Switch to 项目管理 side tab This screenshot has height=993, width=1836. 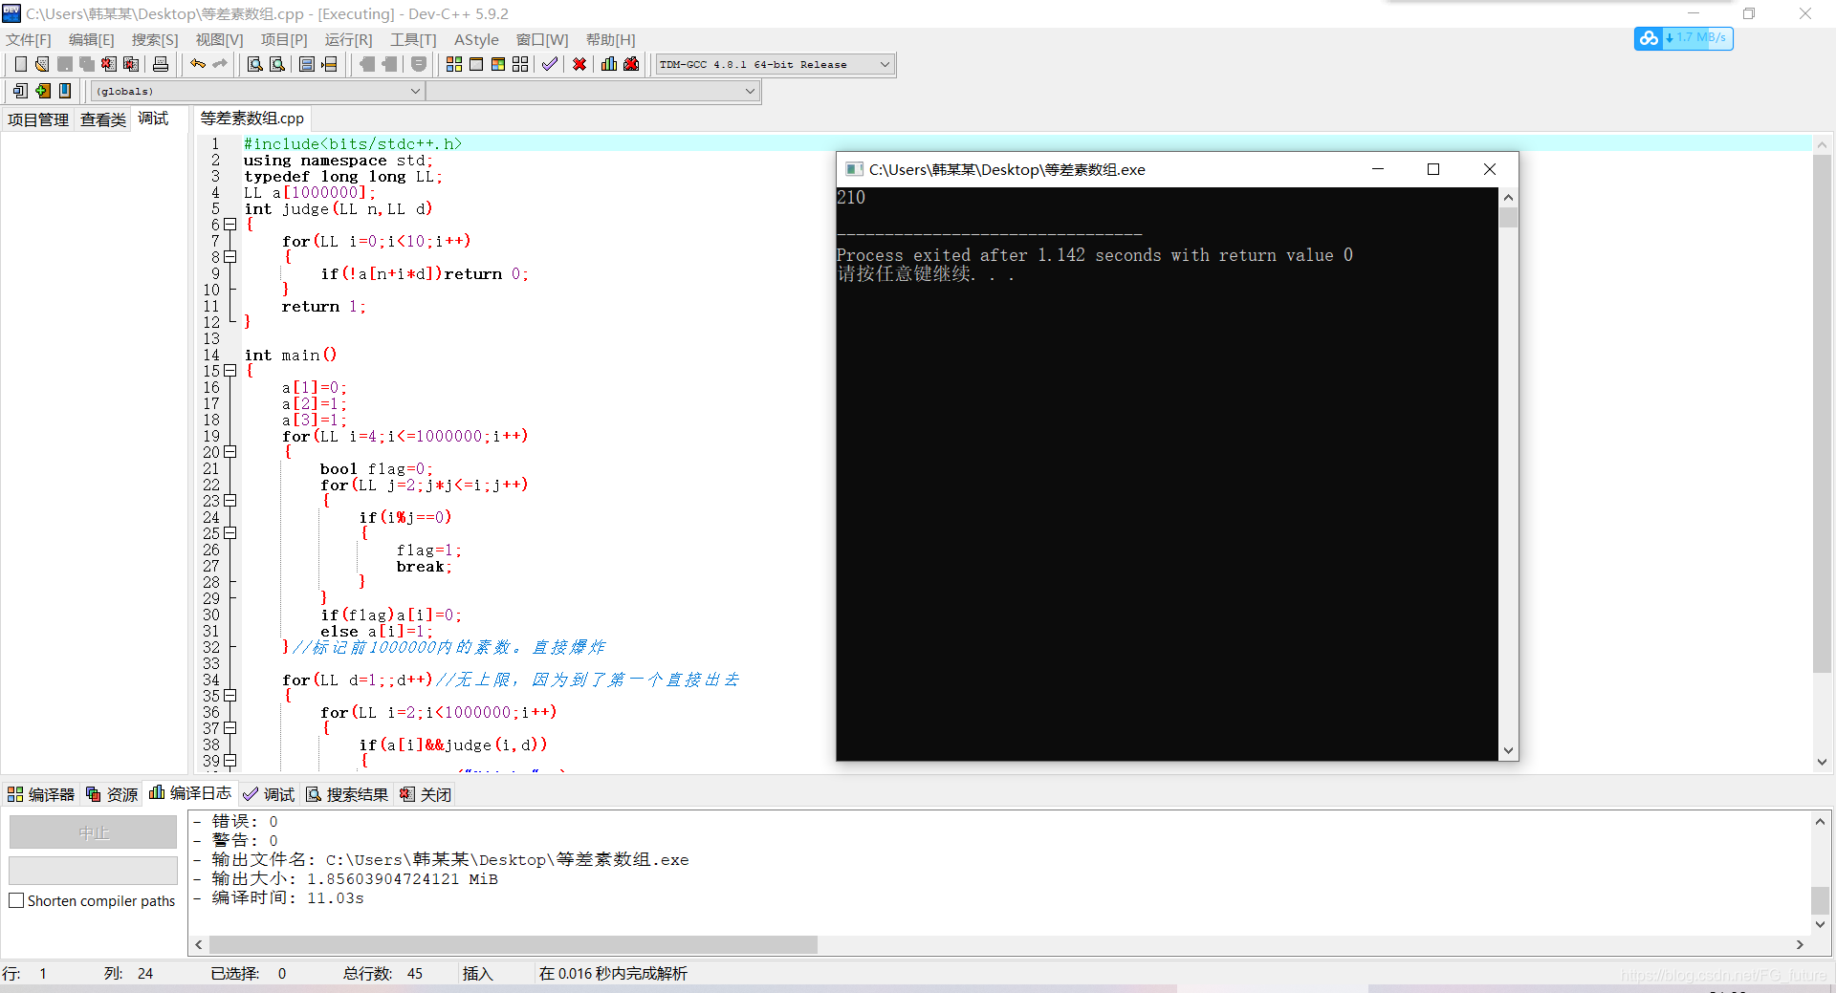38,119
